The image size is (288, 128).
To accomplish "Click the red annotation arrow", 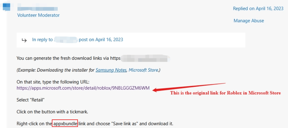I will pos(189,87).
